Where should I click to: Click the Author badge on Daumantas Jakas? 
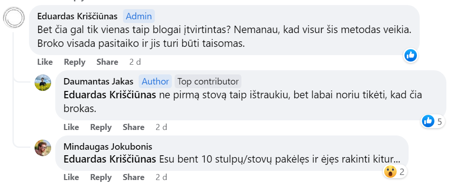(x=155, y=82)
